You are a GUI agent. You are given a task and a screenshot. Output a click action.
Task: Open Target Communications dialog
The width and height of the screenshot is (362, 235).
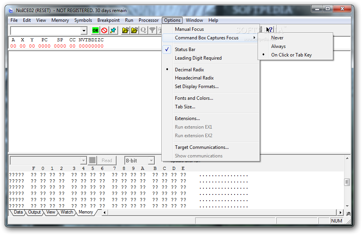[x=211, y=147]
